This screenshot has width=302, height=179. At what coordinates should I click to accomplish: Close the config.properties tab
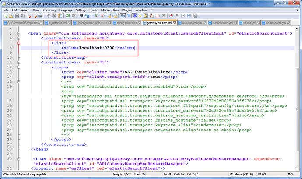click(140, 23)
